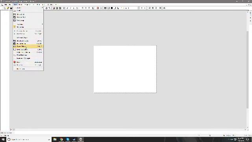
Task: Open Extension Manager menu entry
Action: coord(28,58)
